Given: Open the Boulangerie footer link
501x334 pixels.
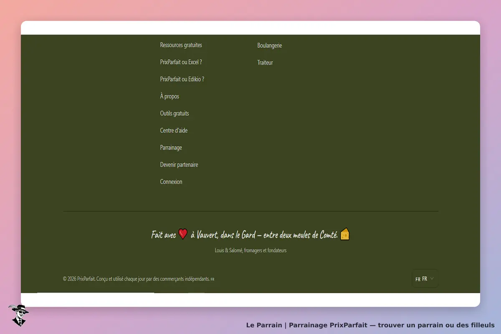Looking at the screenshot, I should [270, 46].
